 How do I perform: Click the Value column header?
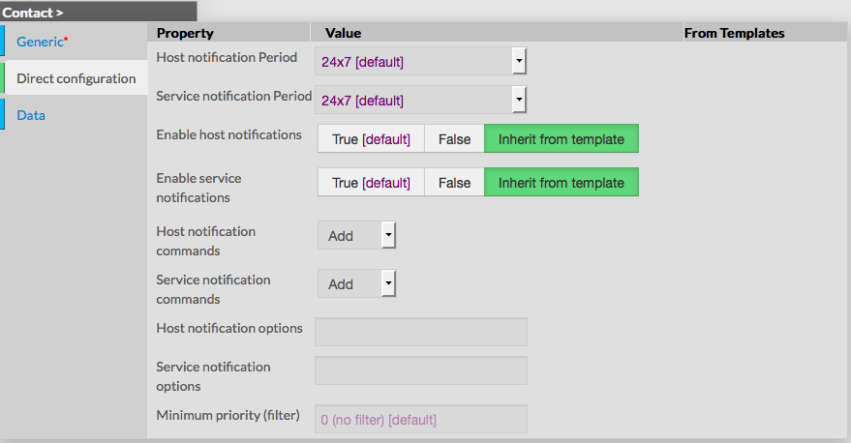(343, 33)
